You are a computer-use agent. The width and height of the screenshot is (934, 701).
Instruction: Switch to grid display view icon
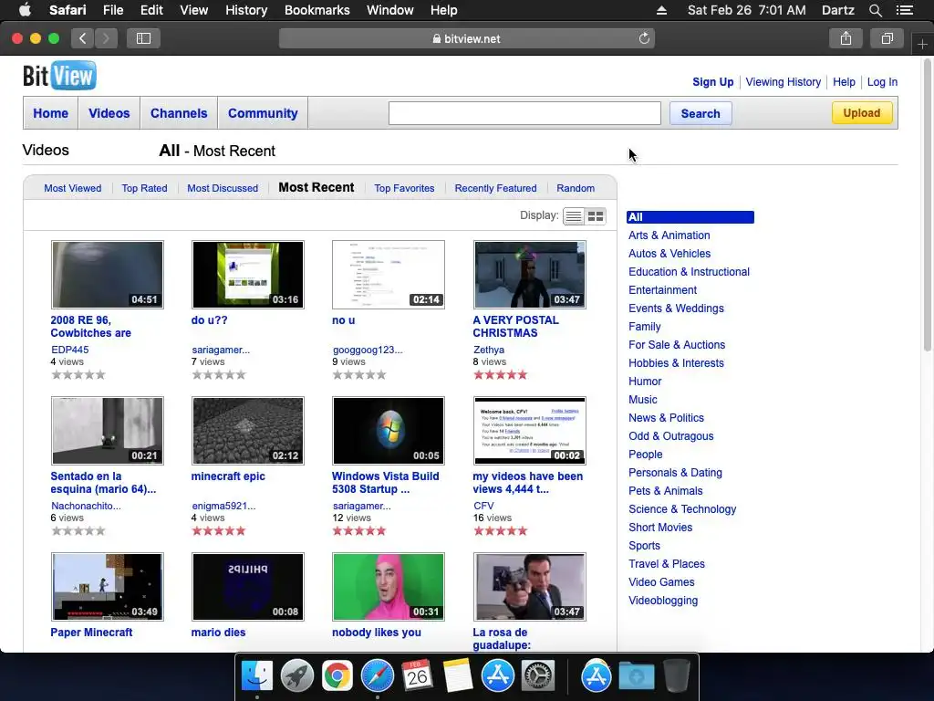coord(596,215)
